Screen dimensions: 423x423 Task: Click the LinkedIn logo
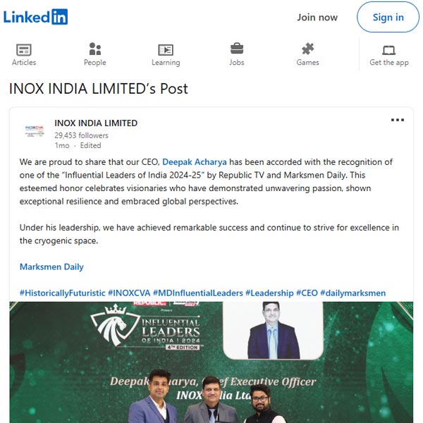click(35, 17)
